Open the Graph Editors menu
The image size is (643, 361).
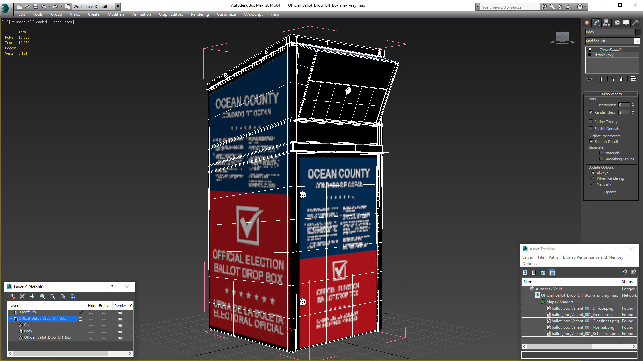point(171,14)
